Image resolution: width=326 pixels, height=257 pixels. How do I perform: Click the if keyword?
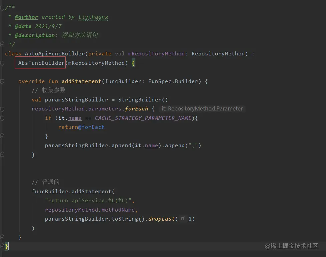(48, 118)
